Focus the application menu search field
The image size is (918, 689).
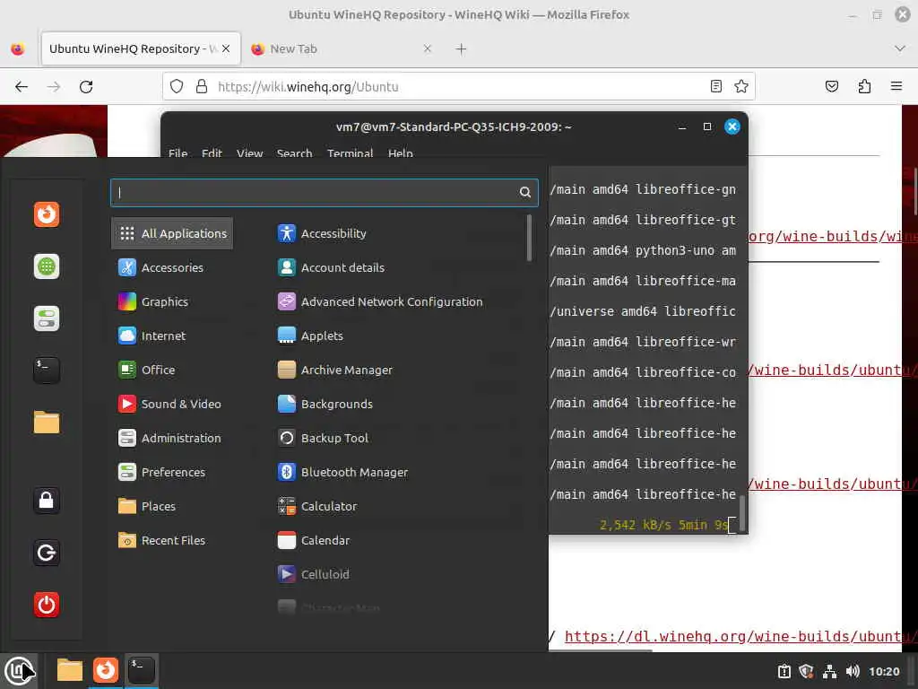325,192
